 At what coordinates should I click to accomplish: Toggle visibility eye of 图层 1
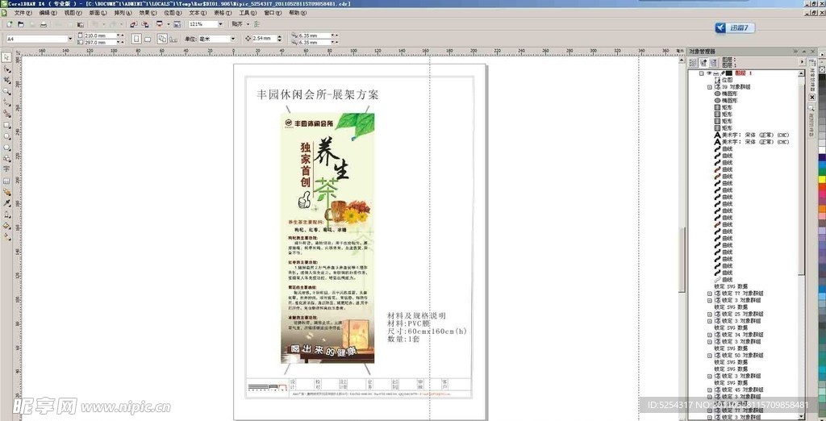(708, 73)
